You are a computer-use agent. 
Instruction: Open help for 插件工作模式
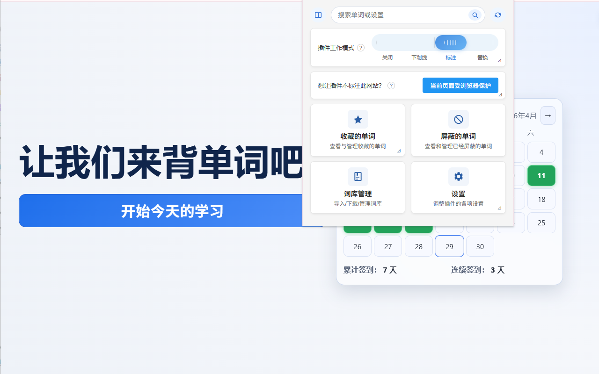click(x=361, y=48)
